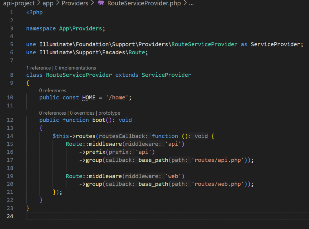Click the '0 overrides' CodeLens link
Viewport: 309px width, 229px height.
point(82,113)
